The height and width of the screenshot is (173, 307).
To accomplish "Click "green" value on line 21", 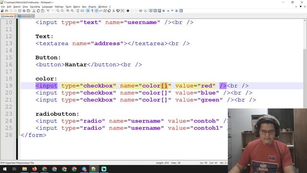I will point(210,100).
